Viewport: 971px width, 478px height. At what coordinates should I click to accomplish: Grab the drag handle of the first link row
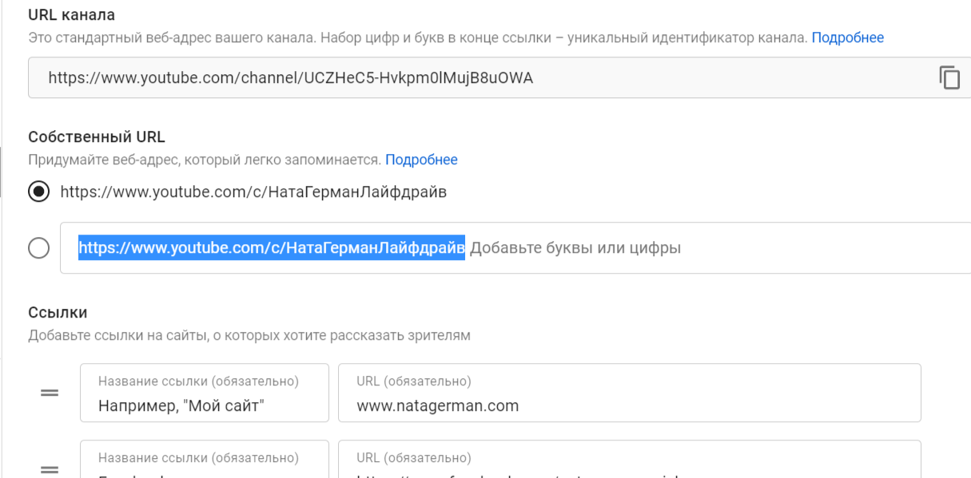click(x=50, y=393)
